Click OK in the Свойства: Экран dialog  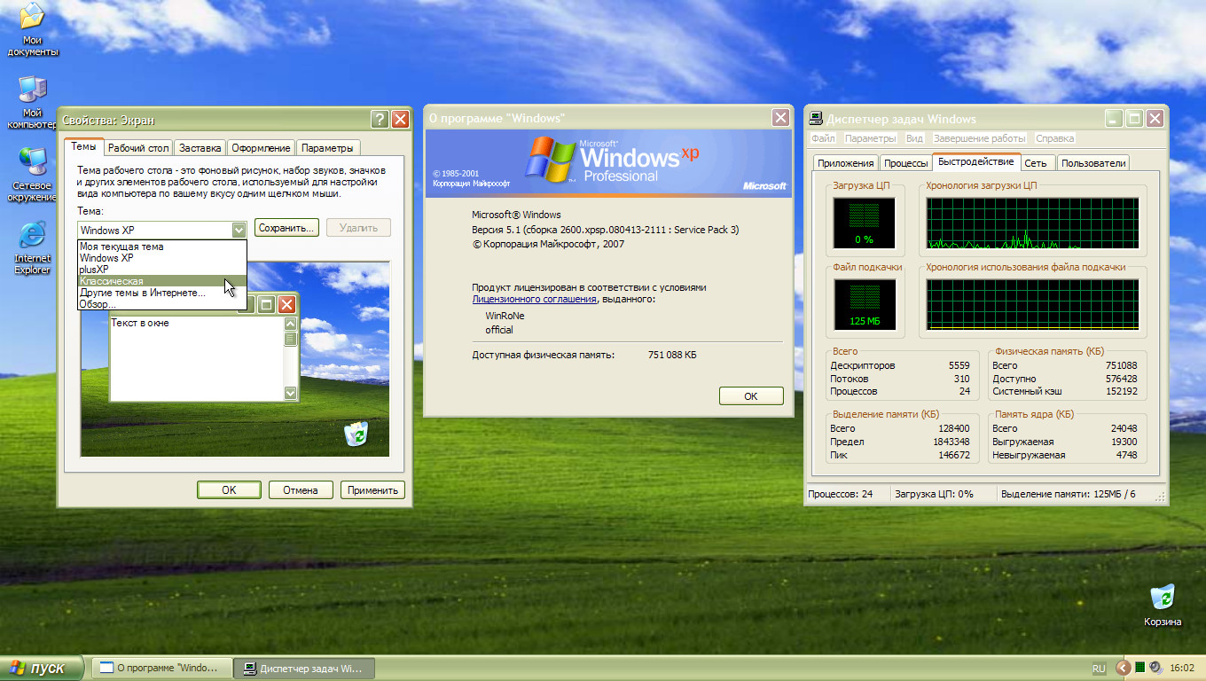229,489
